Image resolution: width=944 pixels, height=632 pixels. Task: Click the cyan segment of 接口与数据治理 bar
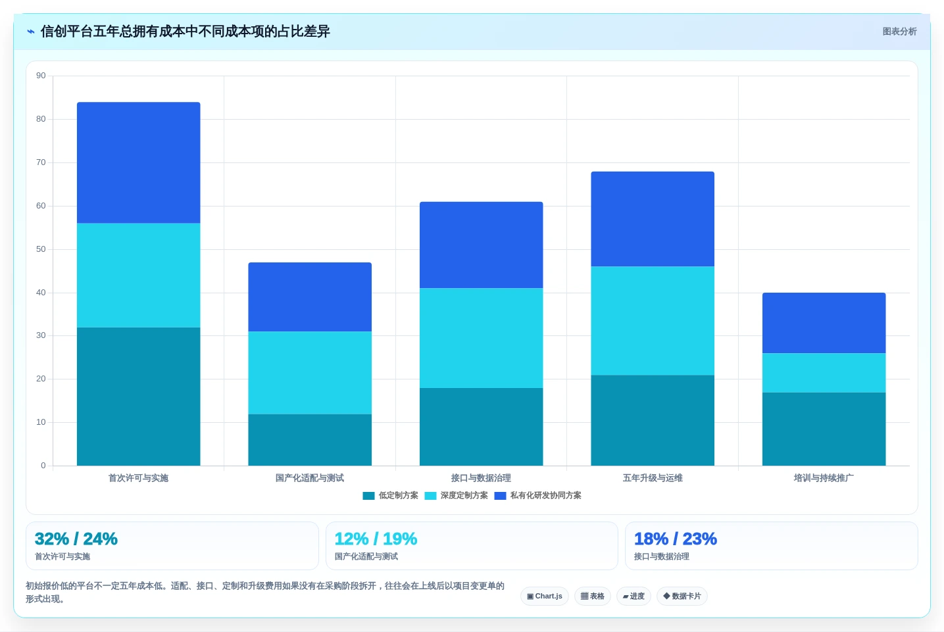482,338
